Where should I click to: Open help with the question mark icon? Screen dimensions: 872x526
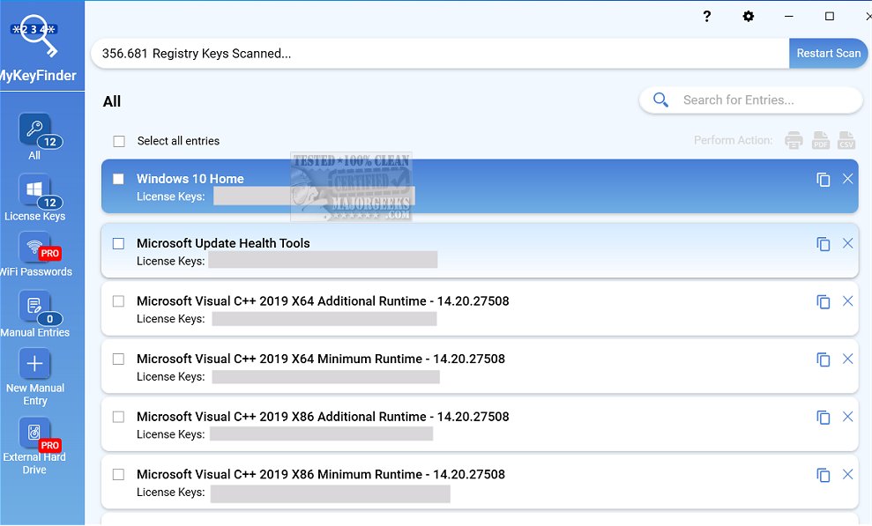point(707,17)
